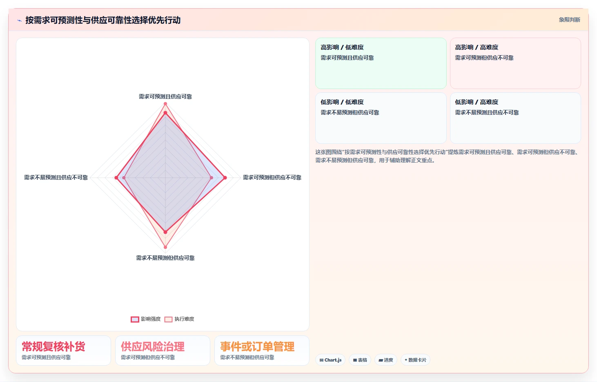Click subtitle 需求可预测且供应可靠 under 常规复核补货
Screen dimensions: 597x382
[x=46, y=357]
